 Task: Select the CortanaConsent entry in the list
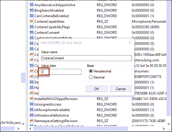[47, 33]
